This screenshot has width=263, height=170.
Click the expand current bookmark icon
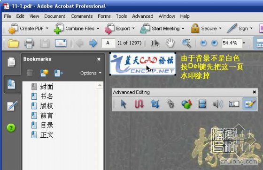59,73
